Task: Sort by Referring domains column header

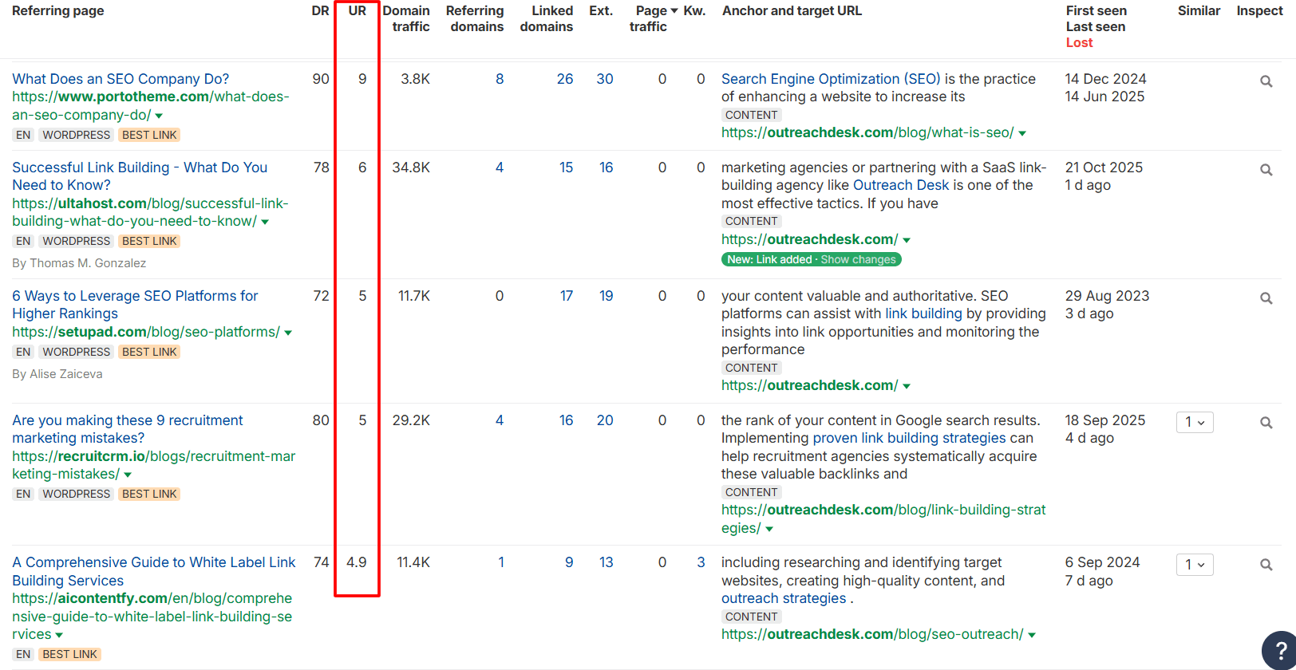Action: point(475,18)
